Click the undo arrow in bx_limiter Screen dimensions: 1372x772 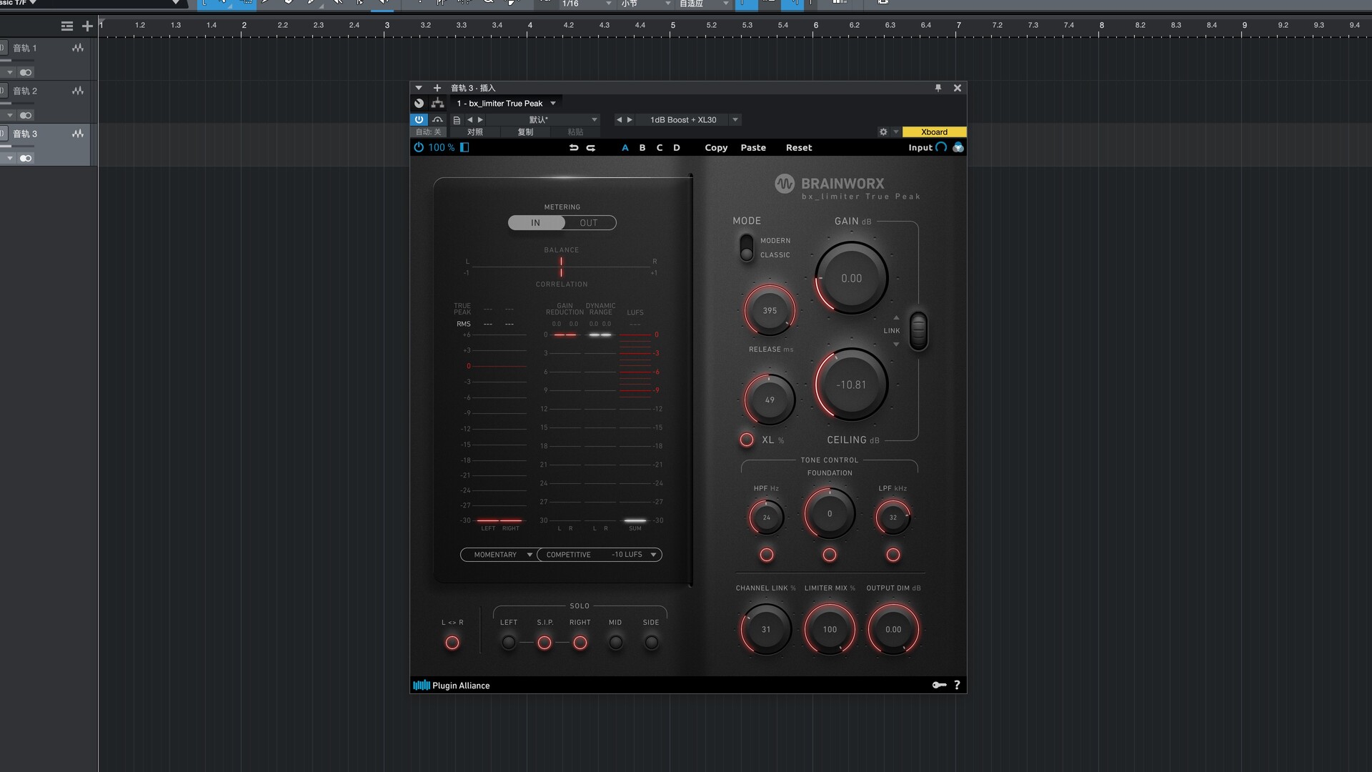[x=573, y=148]
